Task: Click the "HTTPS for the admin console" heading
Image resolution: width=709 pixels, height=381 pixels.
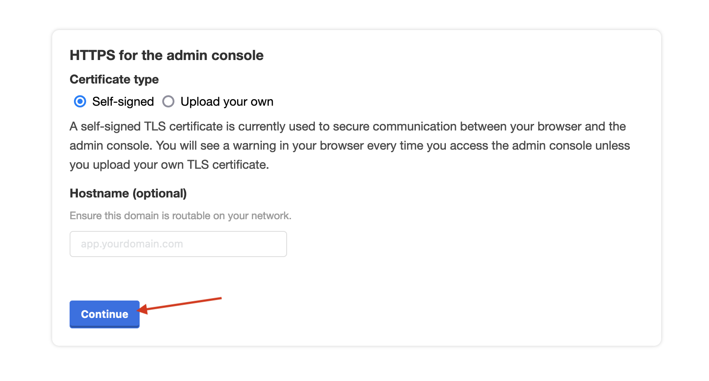Action: click(167, 55)
